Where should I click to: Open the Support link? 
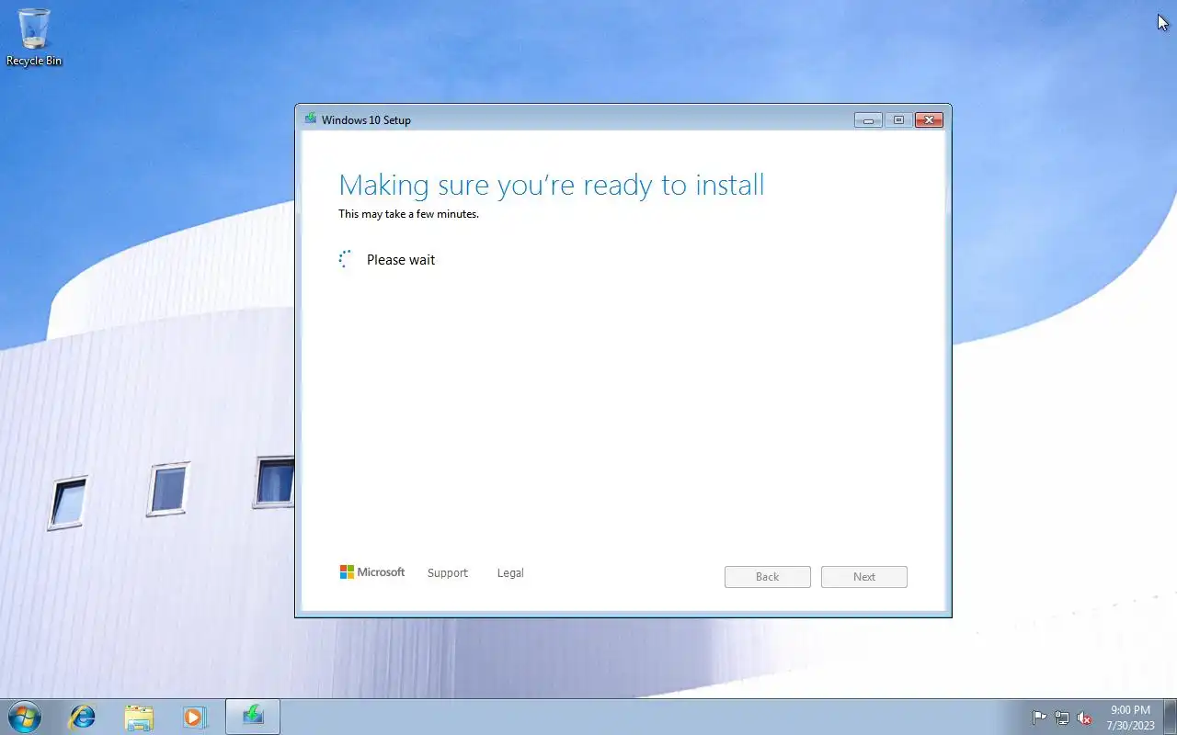tap(448, 573)
